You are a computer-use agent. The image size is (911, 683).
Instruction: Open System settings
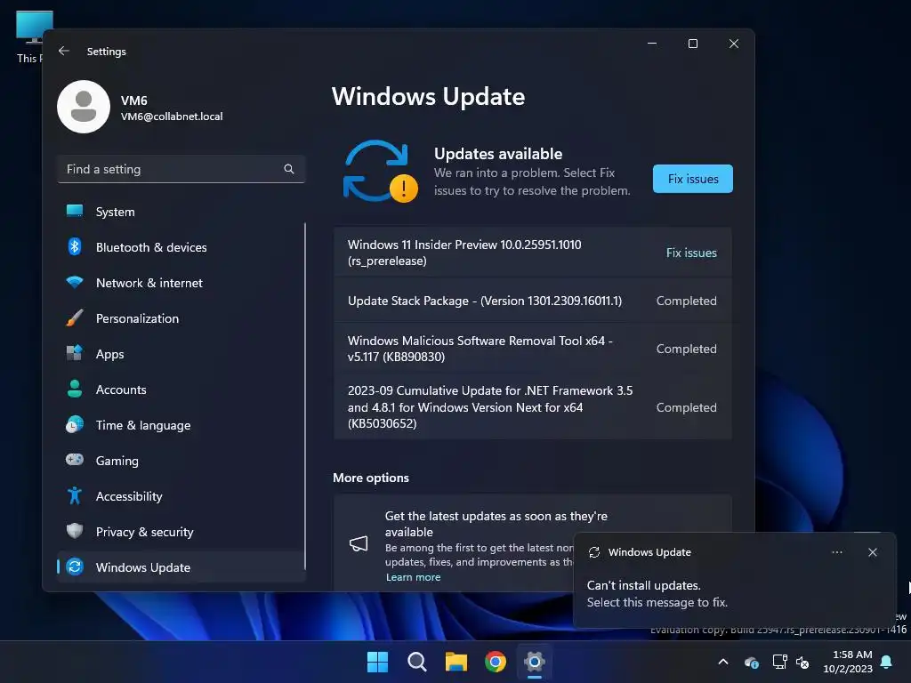181,212
